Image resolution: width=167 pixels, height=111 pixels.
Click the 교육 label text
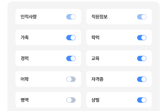tap(95, 58)
